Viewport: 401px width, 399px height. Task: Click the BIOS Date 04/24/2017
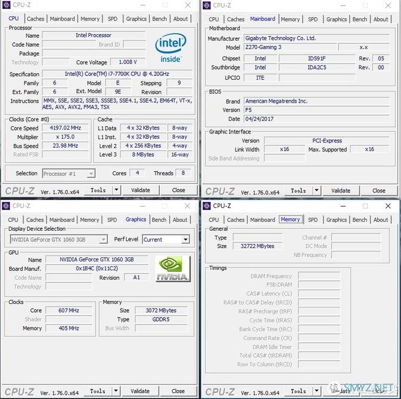[x=317, y=119]
